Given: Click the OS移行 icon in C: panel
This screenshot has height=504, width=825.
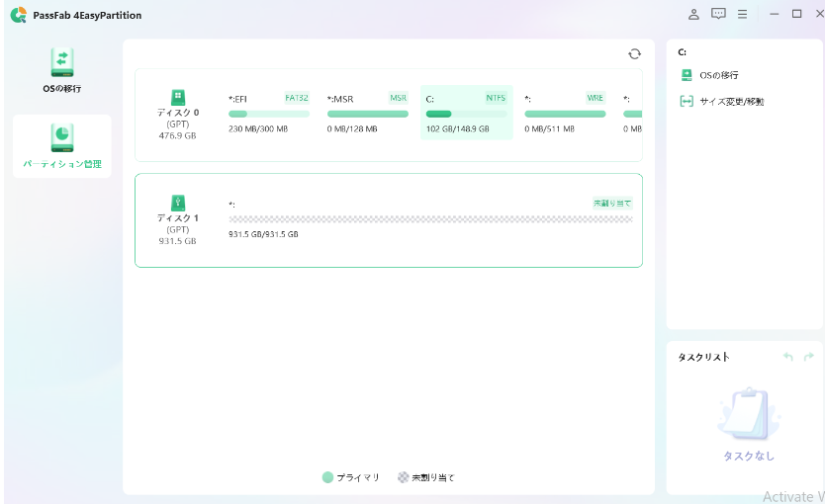Looking at the screenshot, I should (x=687, y=75).
